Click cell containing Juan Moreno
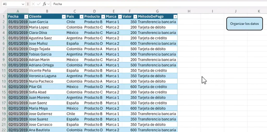267x132 pixels. (x=47, y=98)
